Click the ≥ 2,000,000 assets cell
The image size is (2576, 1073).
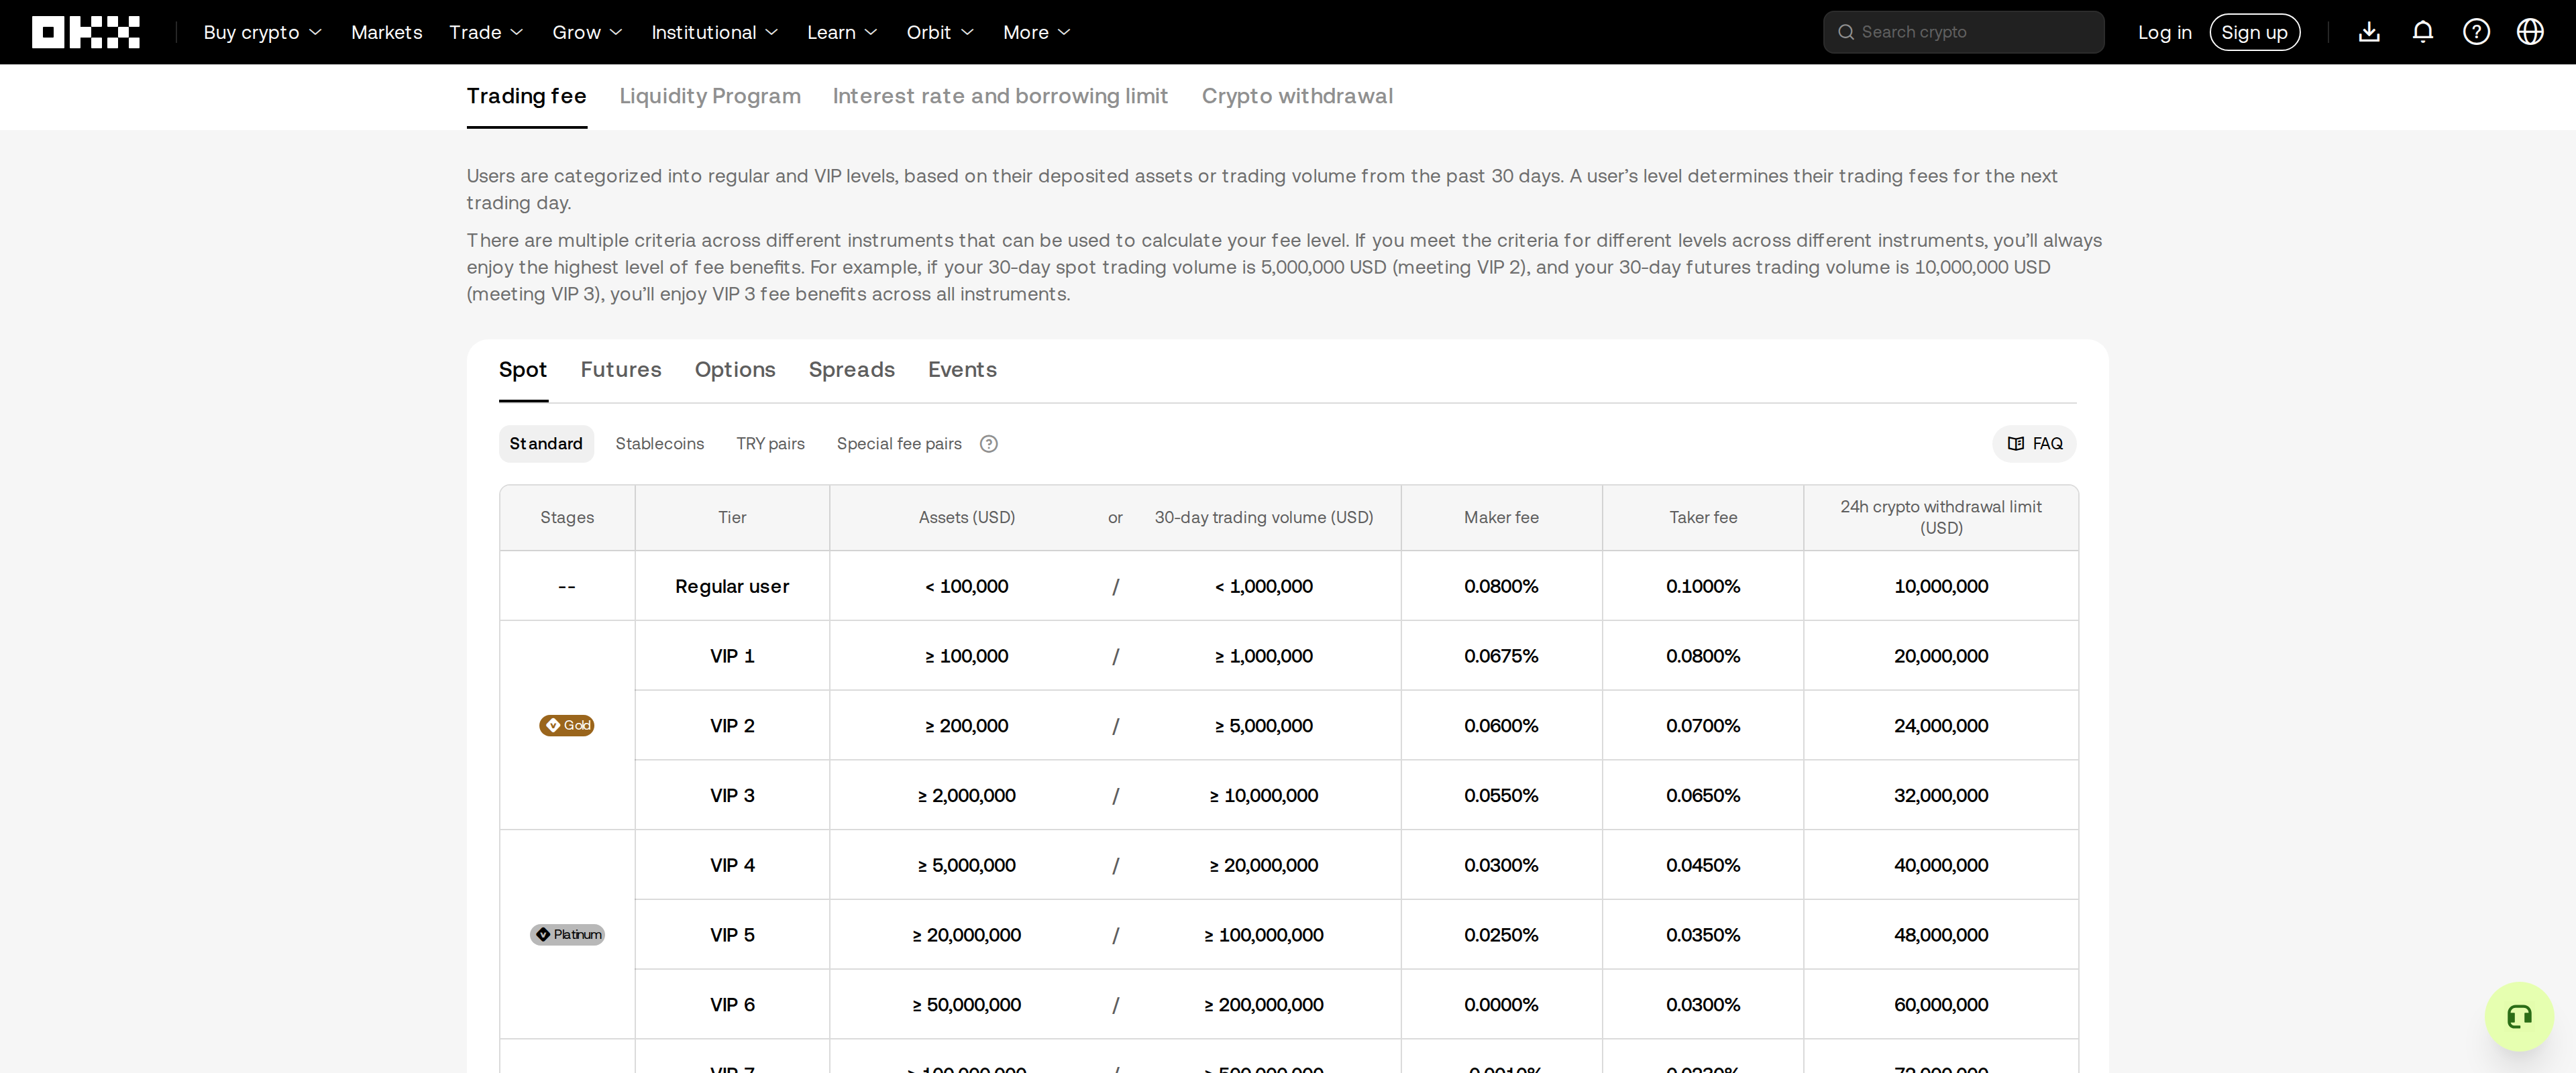[966, 796]
